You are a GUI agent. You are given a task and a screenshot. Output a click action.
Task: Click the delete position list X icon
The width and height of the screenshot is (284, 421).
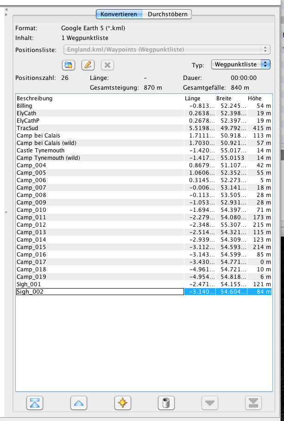(x=107, y=65)
